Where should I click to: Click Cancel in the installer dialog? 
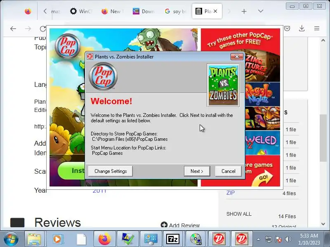[229, 171]
